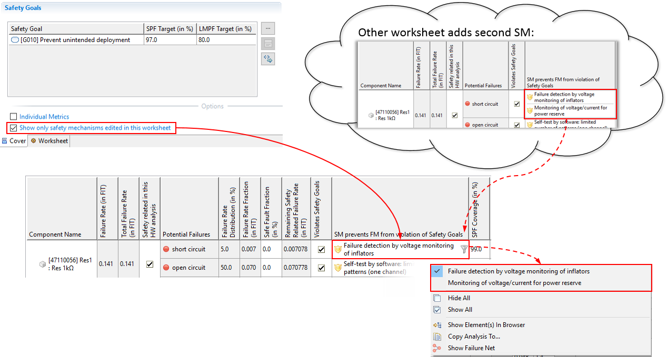This screenshot has width=667, height=357.
Task: Click 'SPF Coverage (in %)' column header
Action: (x=475, y=208)
